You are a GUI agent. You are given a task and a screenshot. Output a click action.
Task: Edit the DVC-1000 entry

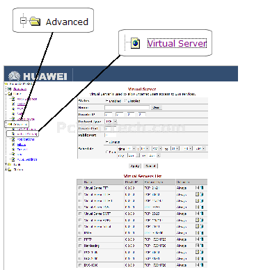[x=197, y=264]
